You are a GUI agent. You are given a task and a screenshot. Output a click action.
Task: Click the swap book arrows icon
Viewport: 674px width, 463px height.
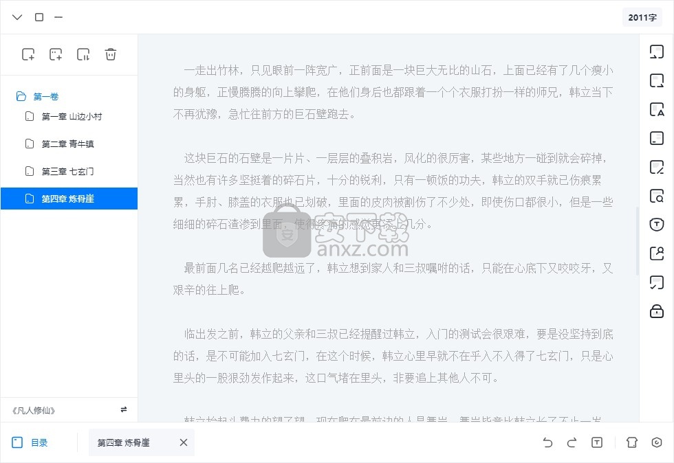(x=124, y=409)
